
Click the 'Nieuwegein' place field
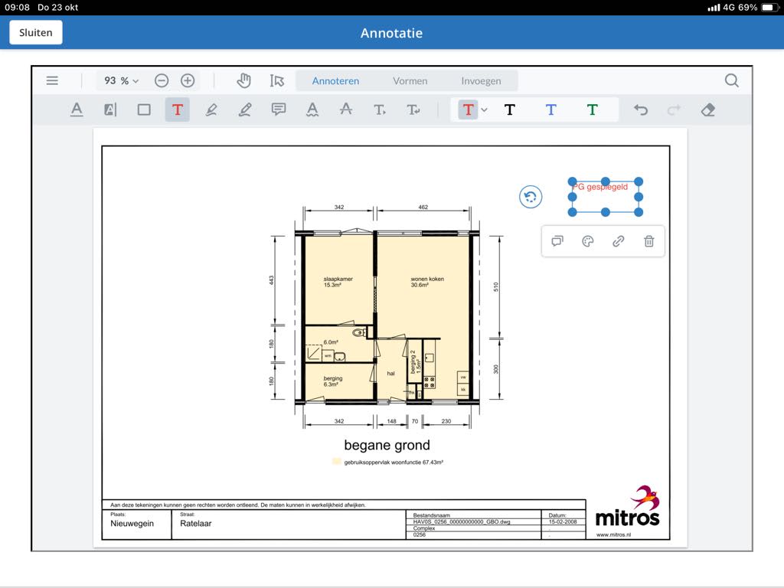pyautogui.click(x=132, y=524)
